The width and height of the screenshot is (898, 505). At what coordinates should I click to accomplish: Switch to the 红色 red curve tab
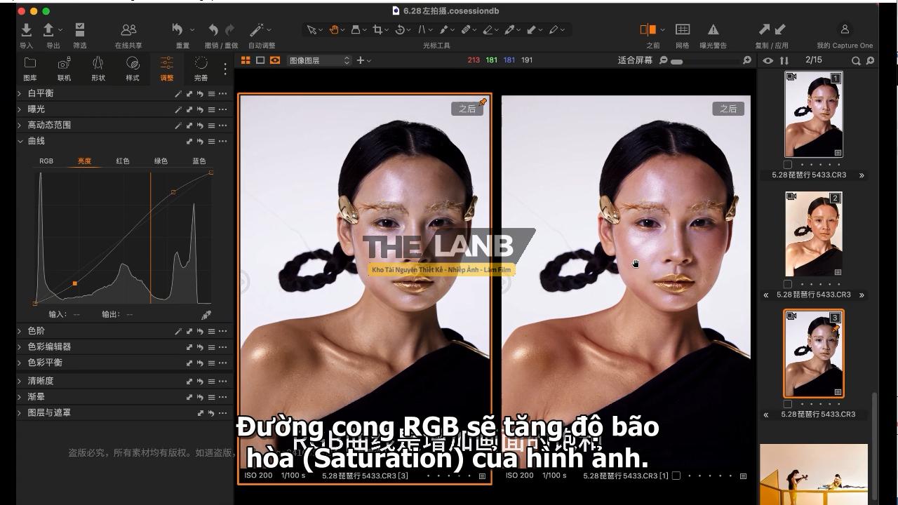pos(122,161)
